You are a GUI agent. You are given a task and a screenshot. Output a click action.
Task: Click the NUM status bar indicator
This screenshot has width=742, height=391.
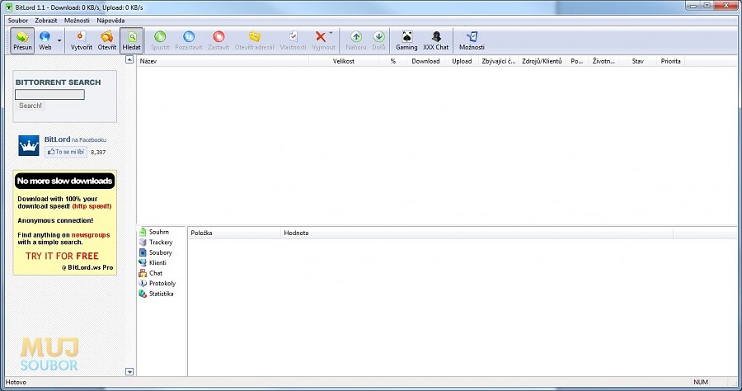point(701,382)
